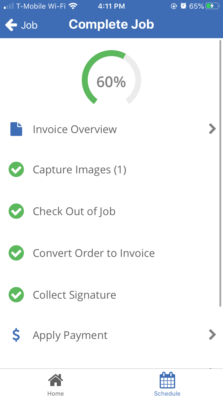This screenshot has width=223, height=398.
Task: Click the vertical scrollbar on the right
Action: pos(220,173)
